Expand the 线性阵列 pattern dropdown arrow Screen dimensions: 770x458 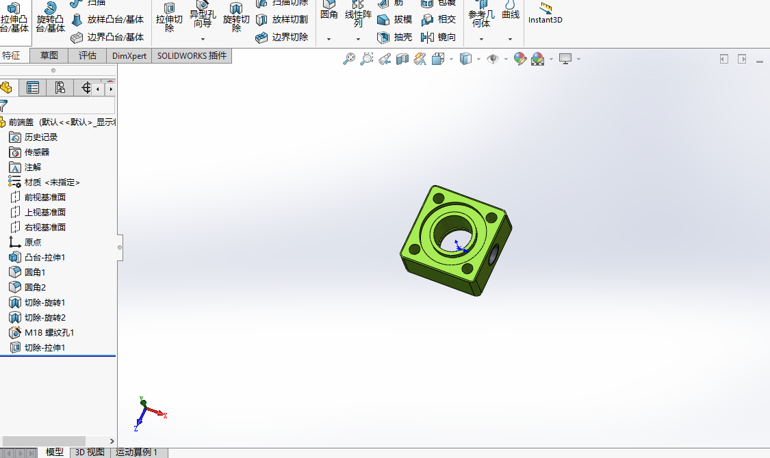[x=358, y=39]
